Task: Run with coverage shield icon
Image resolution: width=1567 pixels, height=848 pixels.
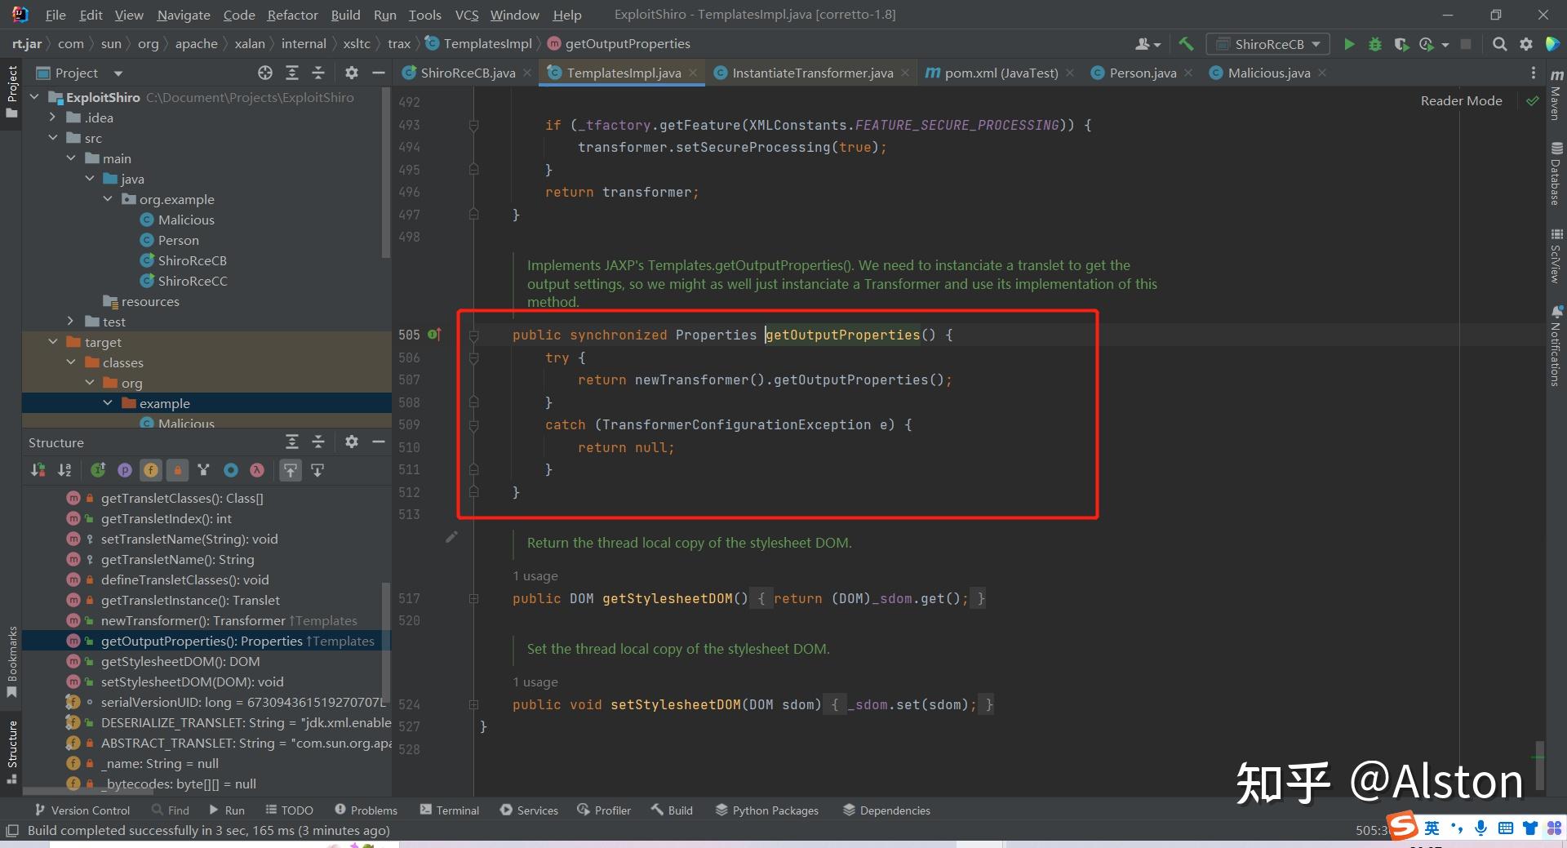Action: (x=1401, y=44)
